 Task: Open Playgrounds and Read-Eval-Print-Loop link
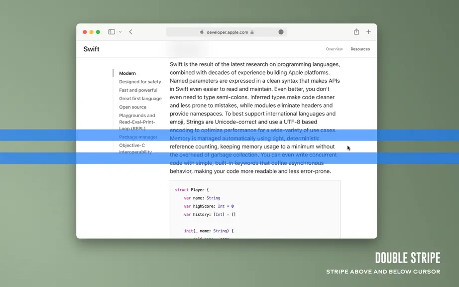point(137,122)
